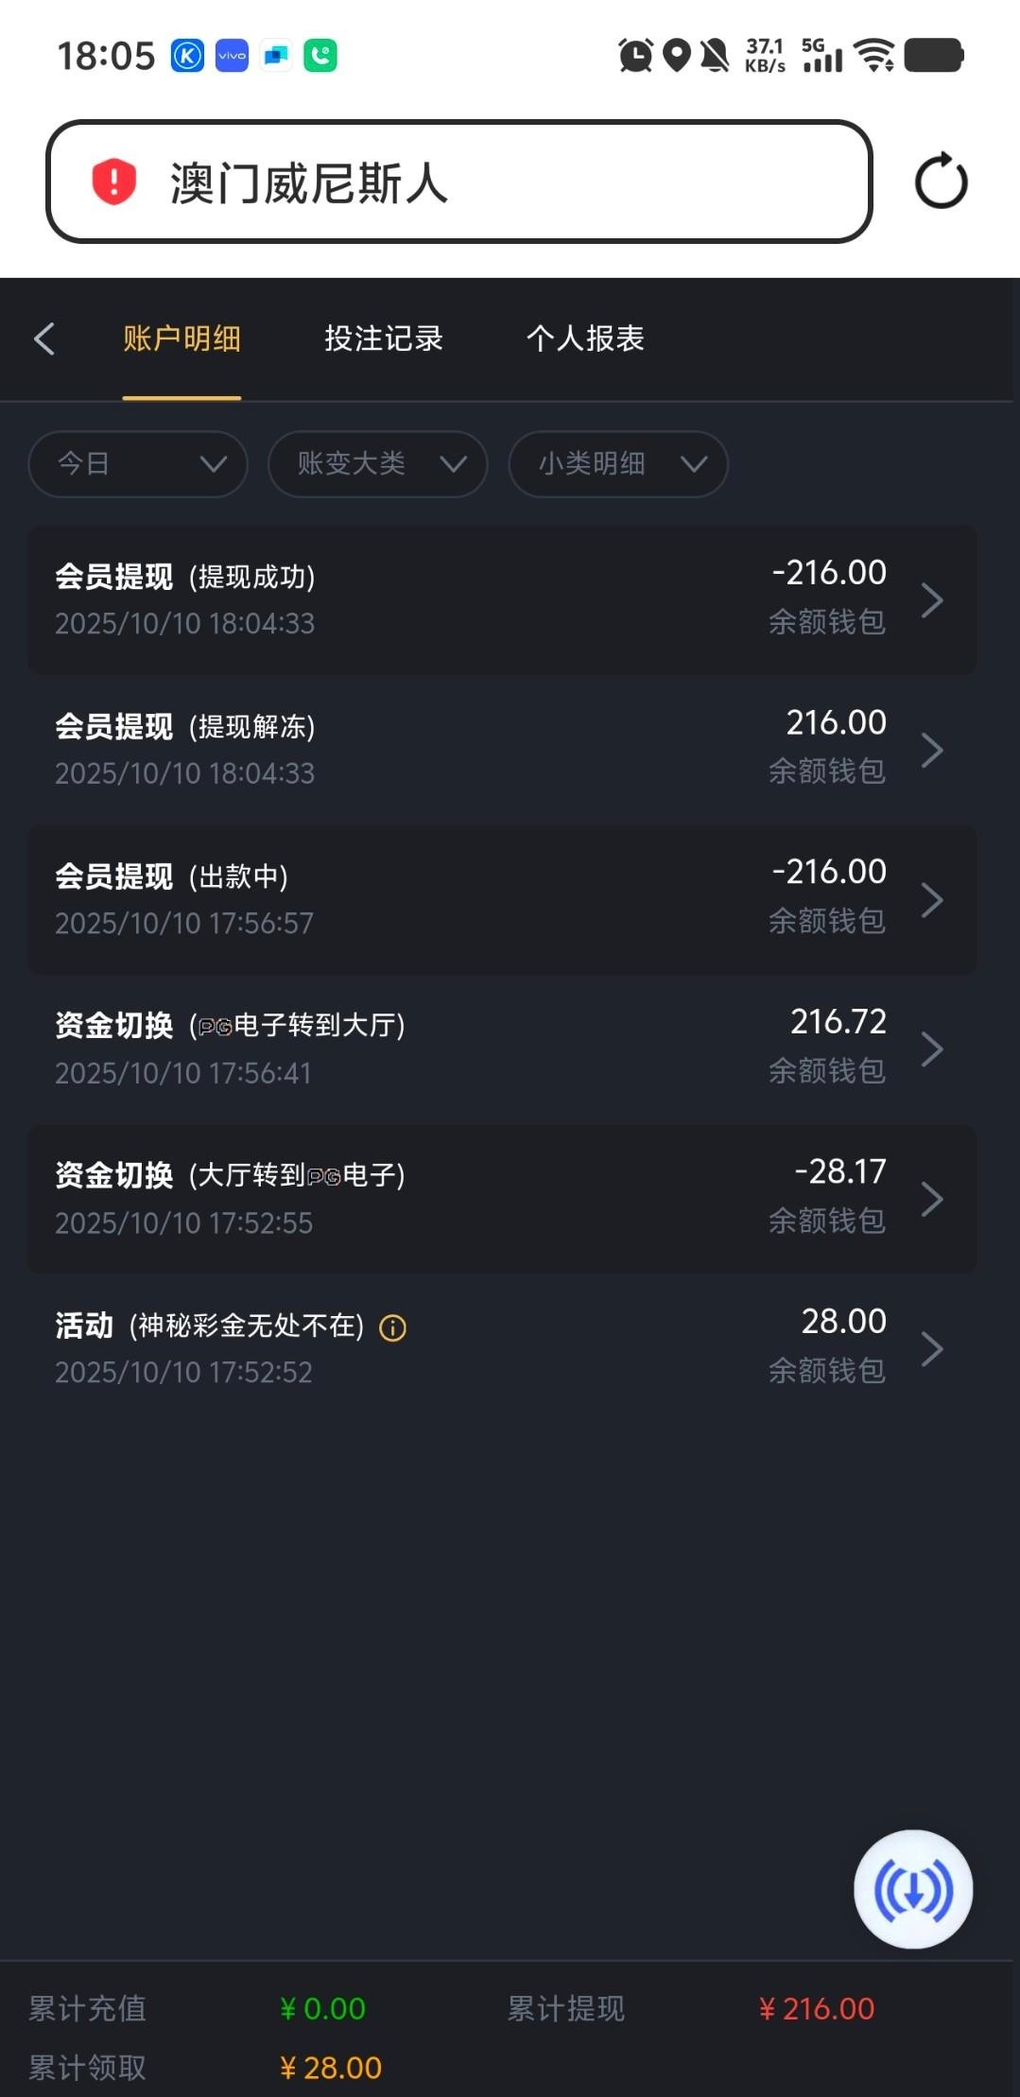This screenshot has height=2097, width=1020.
Task: Tap the alarm clock status icon
Action: tap(635, 55)
